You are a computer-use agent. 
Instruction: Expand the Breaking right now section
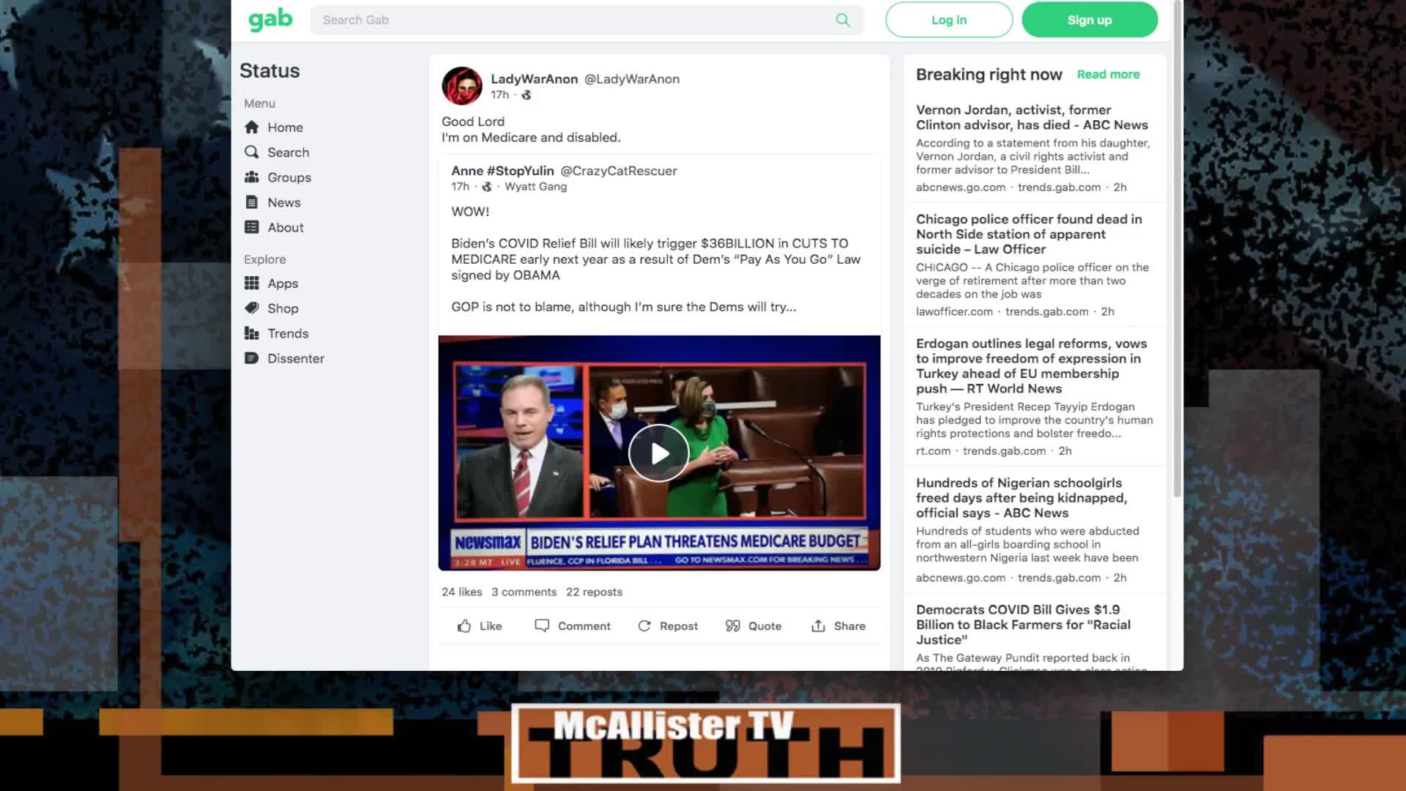click(x=1108, y=75)
